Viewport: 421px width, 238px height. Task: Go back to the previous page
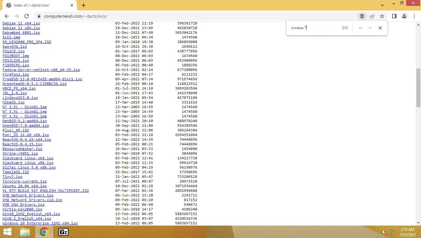(x=7, y=16)
